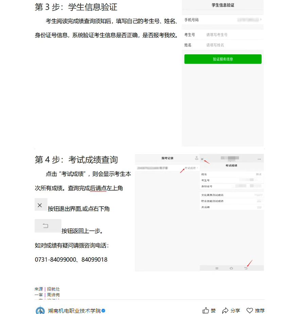Click the X close icon in the score page
Viewport: 298px width, 314px height.
point(203,159)
